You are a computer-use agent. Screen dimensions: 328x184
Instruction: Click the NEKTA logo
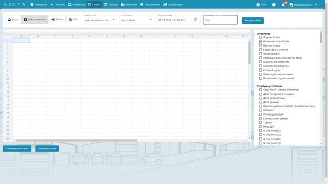click(14, 5)
